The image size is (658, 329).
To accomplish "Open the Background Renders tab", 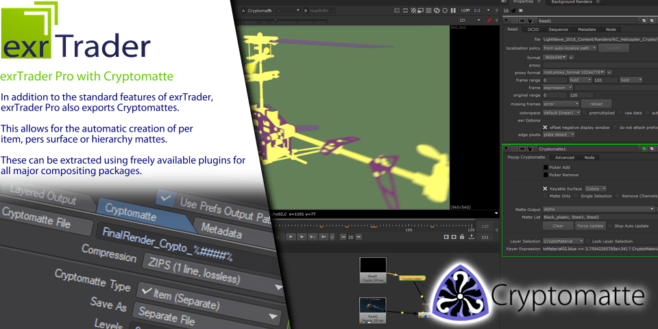I will pos(572,1).
